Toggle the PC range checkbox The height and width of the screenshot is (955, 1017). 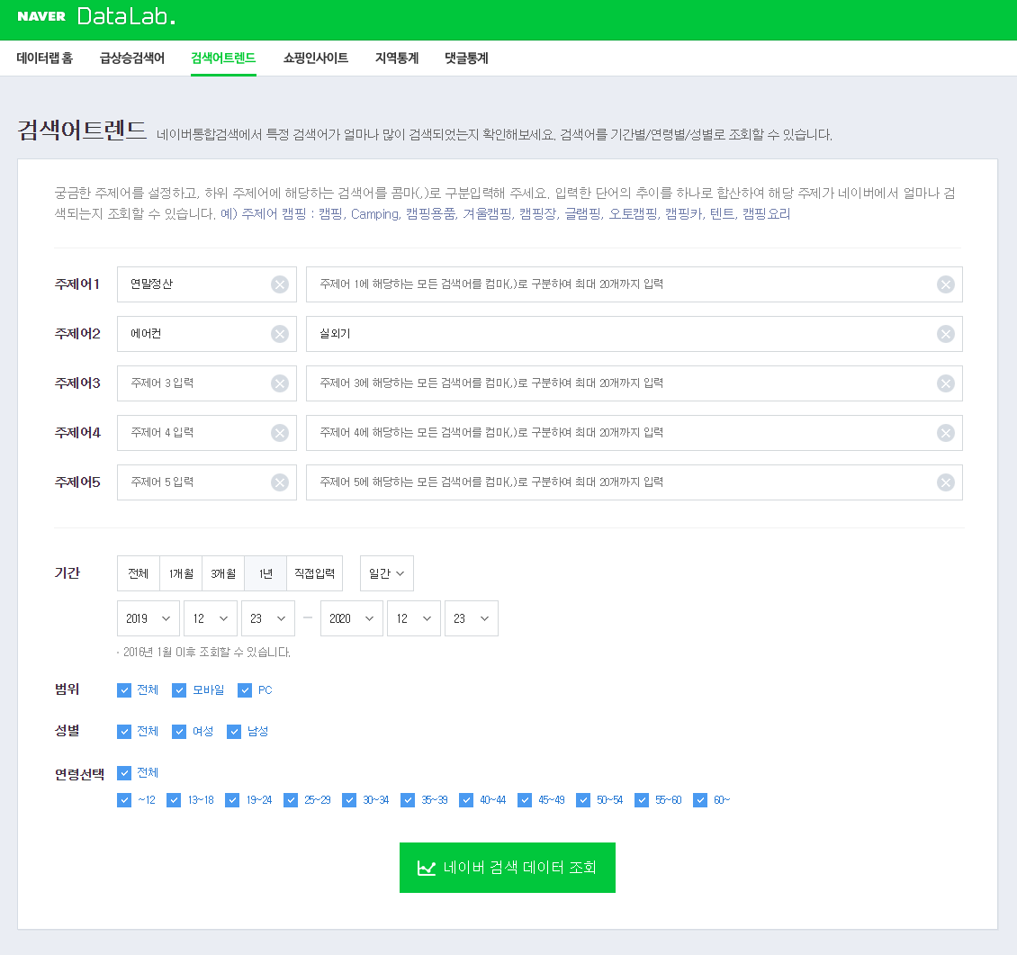[245, 690]
